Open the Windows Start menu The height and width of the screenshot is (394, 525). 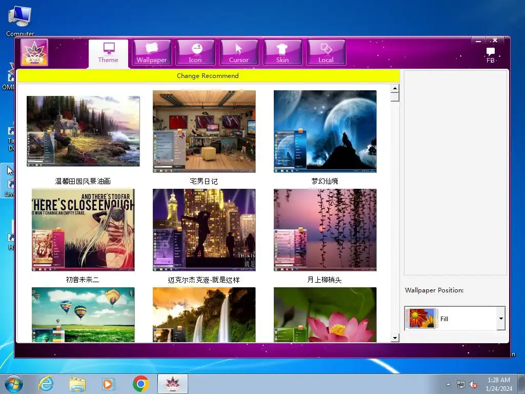[14, 384]
